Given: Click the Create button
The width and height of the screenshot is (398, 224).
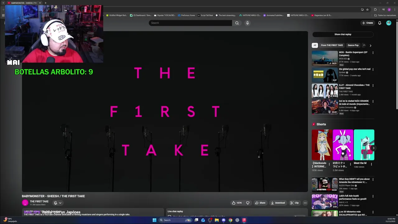Looking at the screenshot, I should 367,23.
